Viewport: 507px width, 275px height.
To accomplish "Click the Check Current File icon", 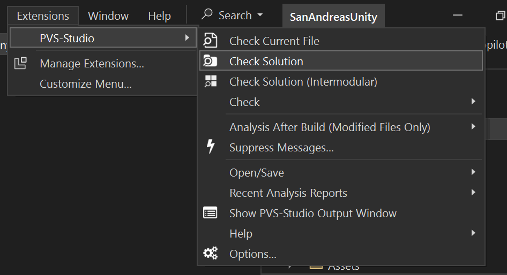I will 211,41.
